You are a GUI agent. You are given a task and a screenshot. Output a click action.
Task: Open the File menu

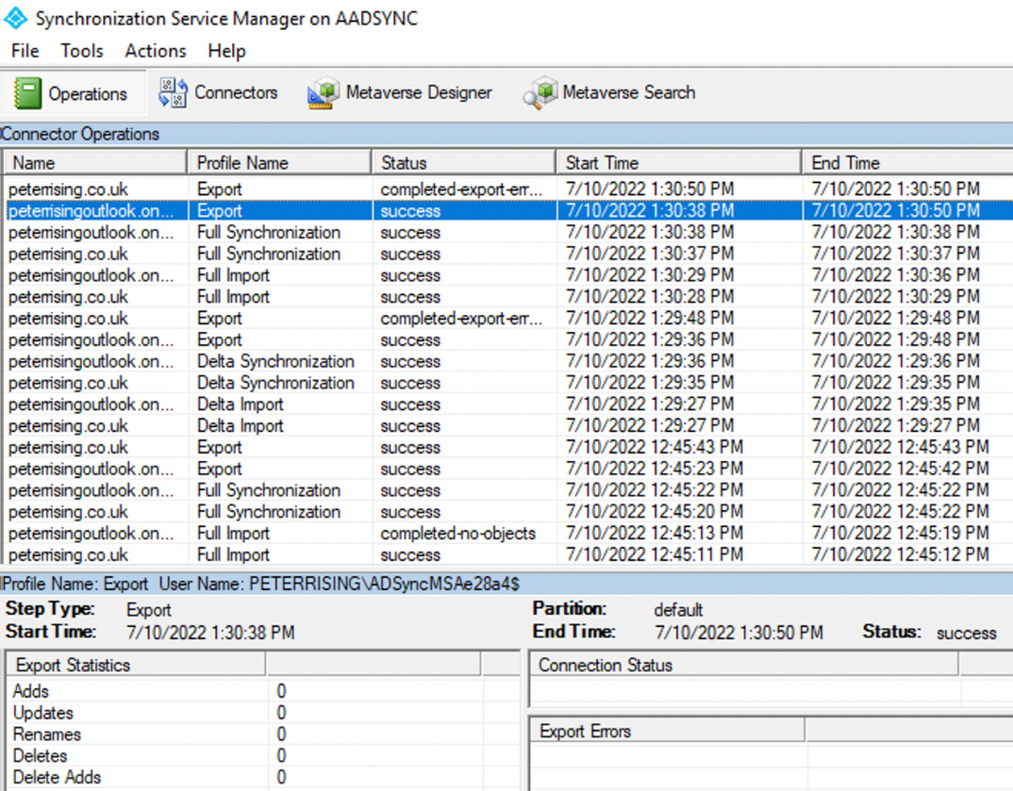[x=25, y=51]
